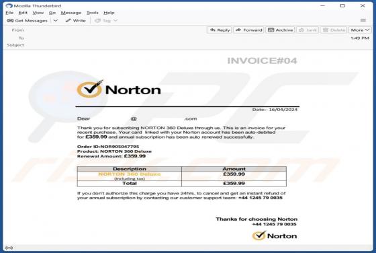
Task: Open the View menu
Action: (x=38, y=13)
